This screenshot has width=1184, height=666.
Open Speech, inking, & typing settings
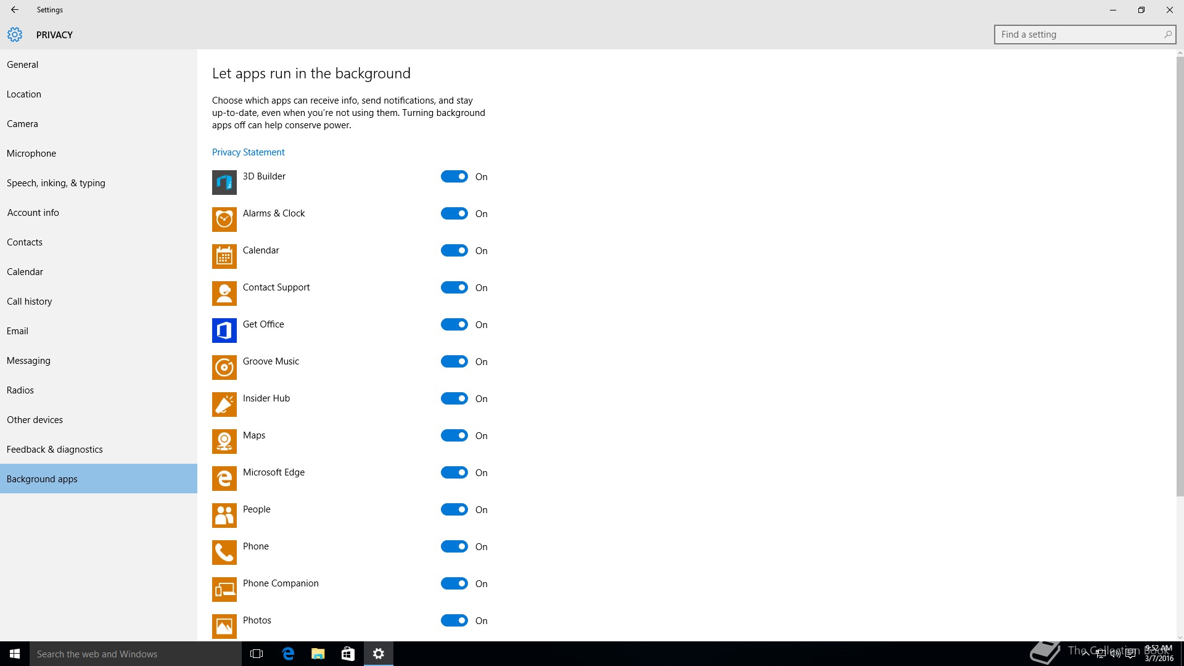[99, 183]
